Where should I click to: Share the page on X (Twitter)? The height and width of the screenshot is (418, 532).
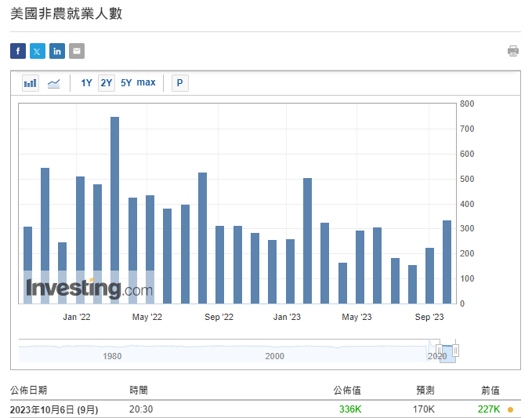click(38, 51)
